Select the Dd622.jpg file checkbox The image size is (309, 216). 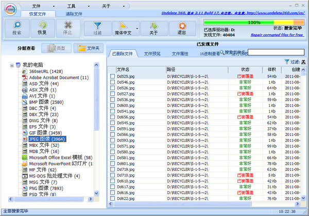[x=112, y=198]
